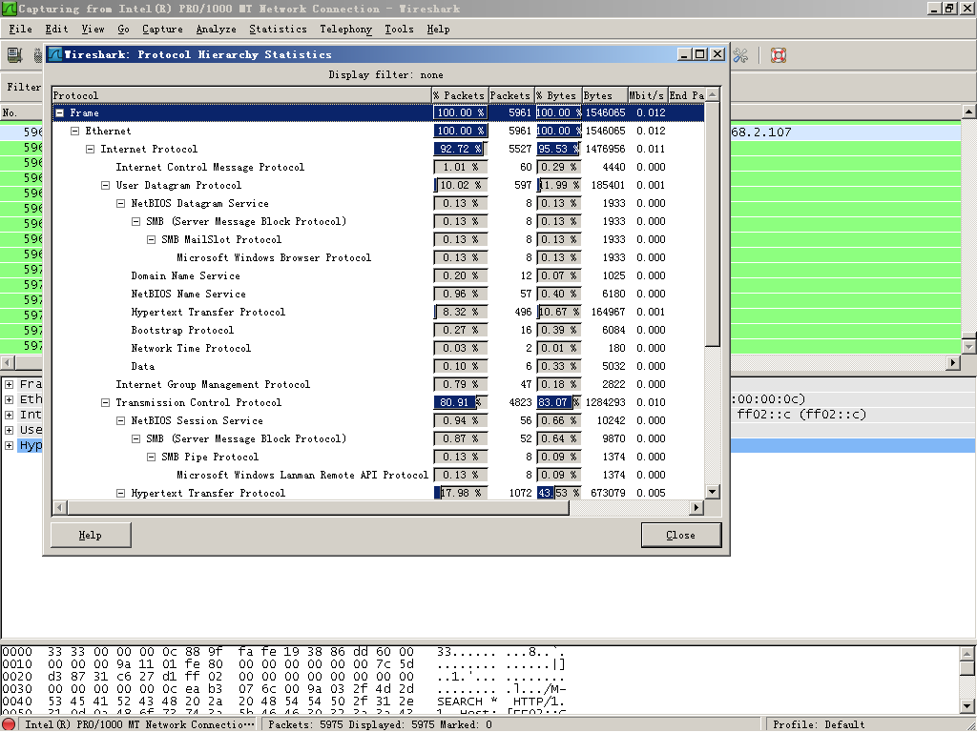Open the Preferences wrench-and-screwdriver toolbar icon
Screen dimensions: 977x732
(x=740, y=55)
